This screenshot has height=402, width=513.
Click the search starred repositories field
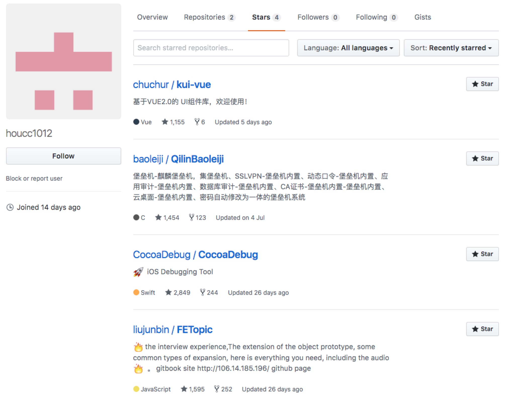click(211, 48)
